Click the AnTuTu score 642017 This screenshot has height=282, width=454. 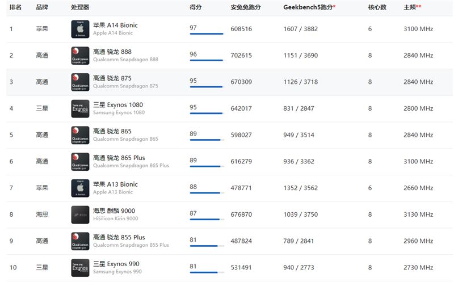[241, 108]
